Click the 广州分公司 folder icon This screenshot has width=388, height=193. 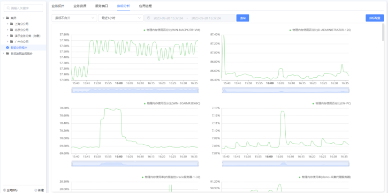tap(12, 42)
